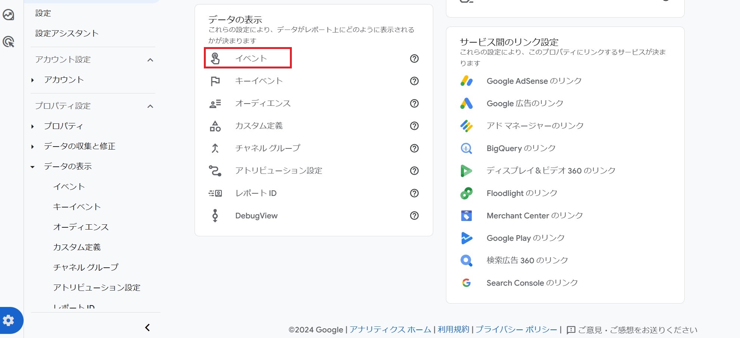Click the Google Play link icon
The width and height of the screenshot is (740, 338).
click(x=467, y=238)
